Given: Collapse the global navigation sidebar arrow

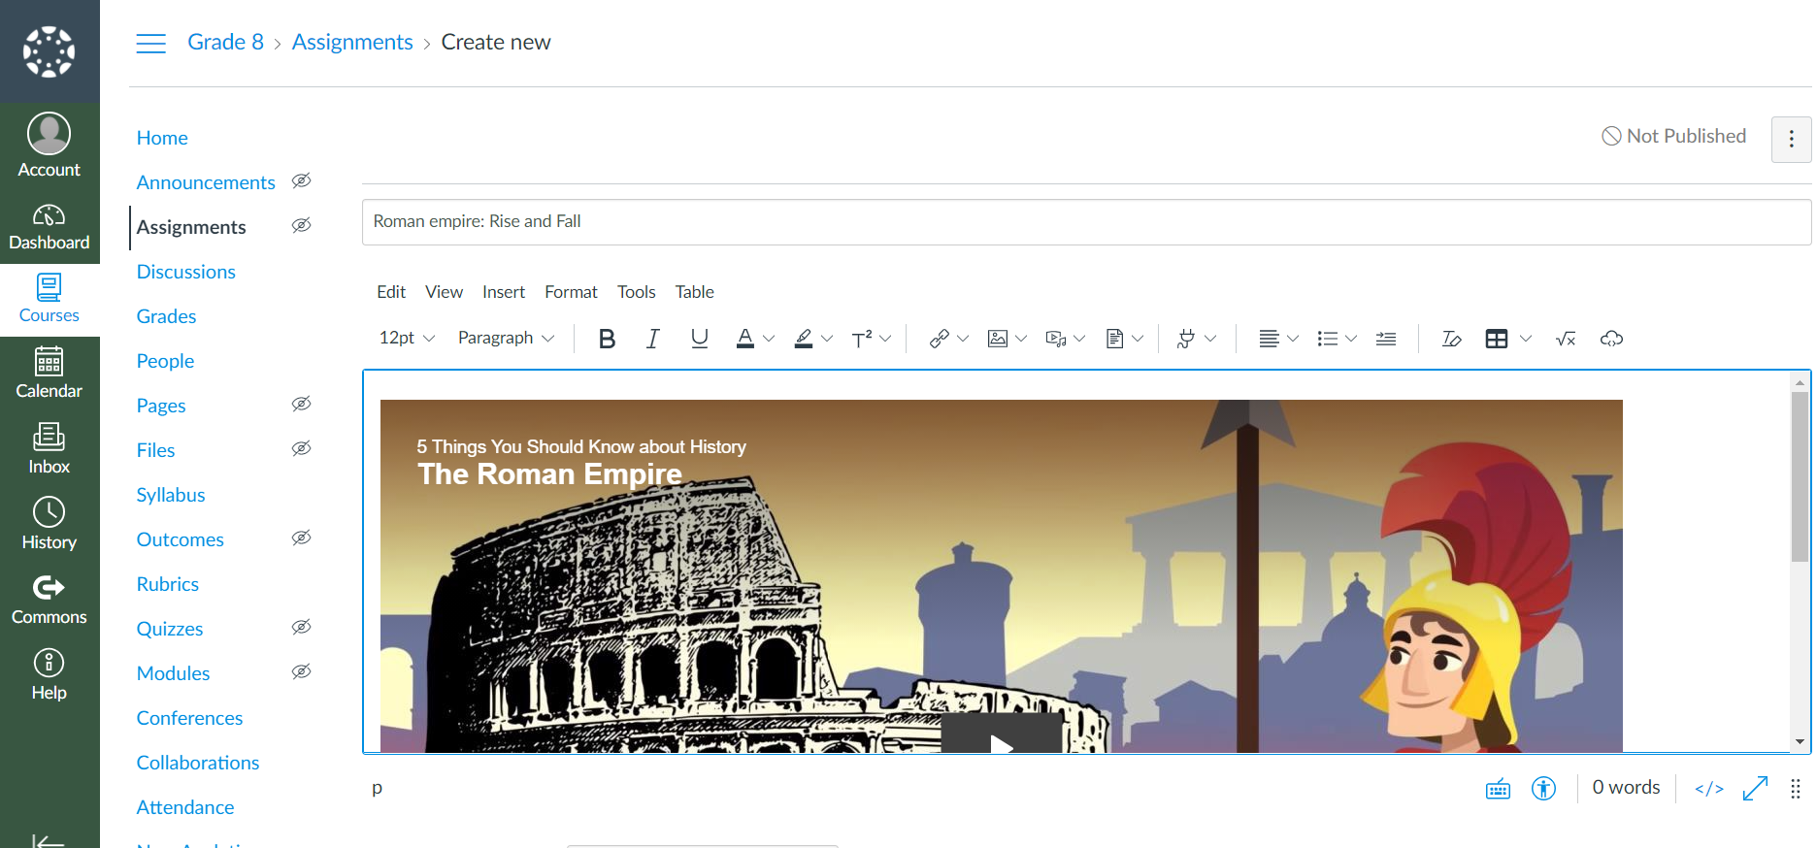Looking at the screenshot, I should (49, 840).
